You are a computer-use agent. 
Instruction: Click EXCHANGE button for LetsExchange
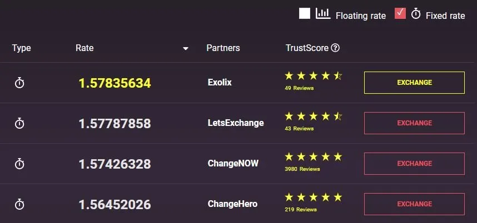pos(414,123)
